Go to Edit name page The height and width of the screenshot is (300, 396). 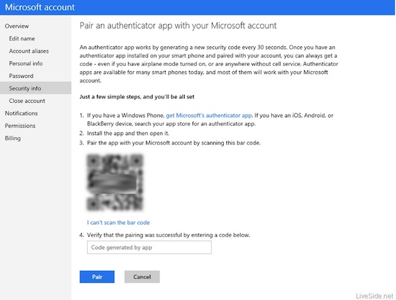(x=22, y=39)
